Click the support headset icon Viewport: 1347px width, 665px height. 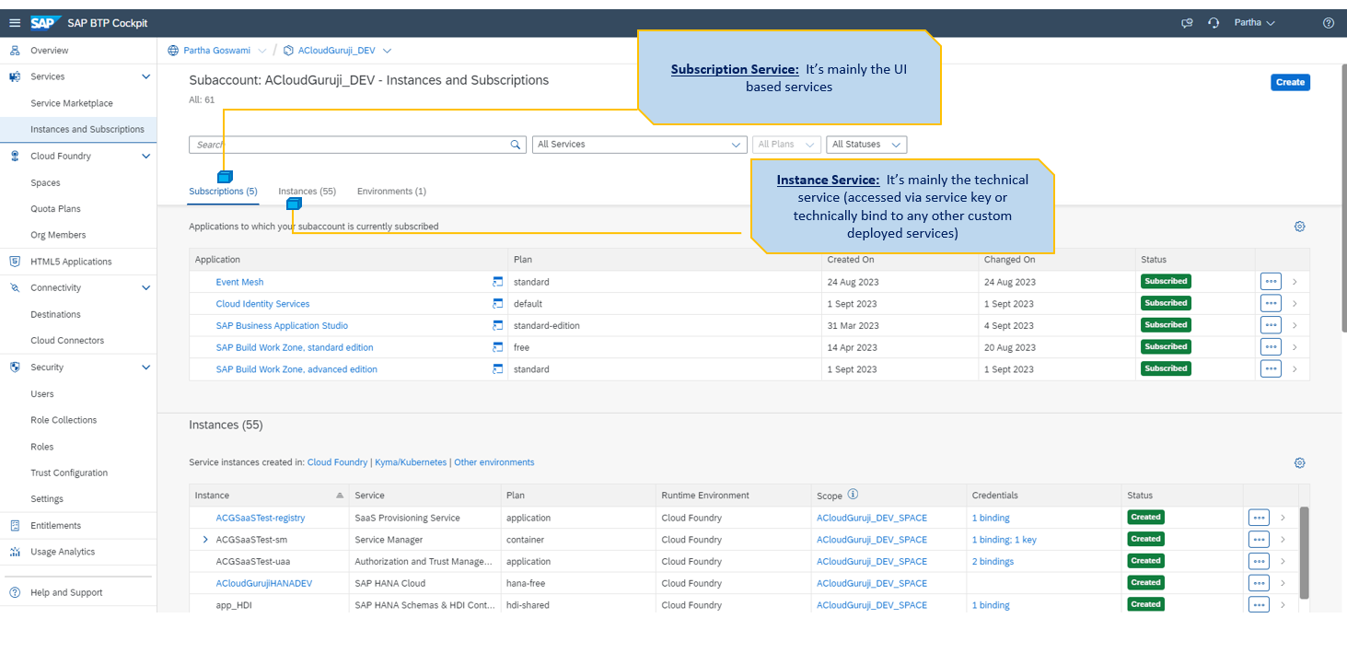(x=1213, y=23)
